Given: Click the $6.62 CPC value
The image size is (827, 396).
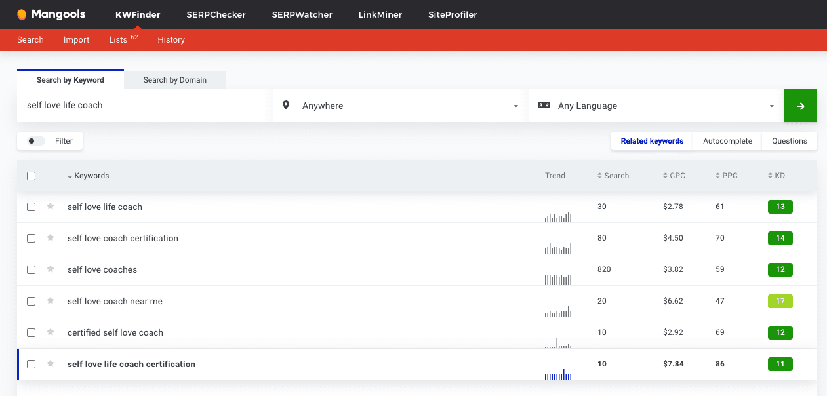Looking at the screenshot, I should tap(673, 301).
